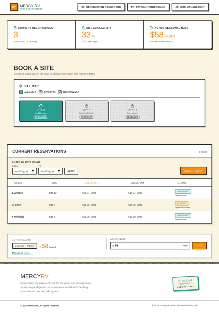Click guest name M. Chen
Image resolution: width=219 pixels, height=313 pixels.
16,205
